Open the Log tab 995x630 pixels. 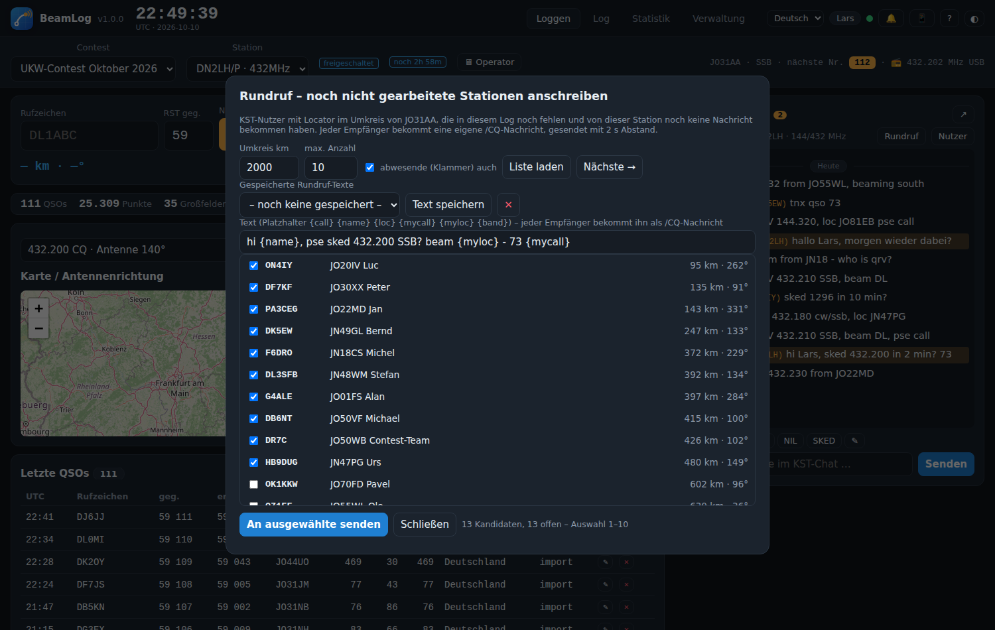pos(601,19)
